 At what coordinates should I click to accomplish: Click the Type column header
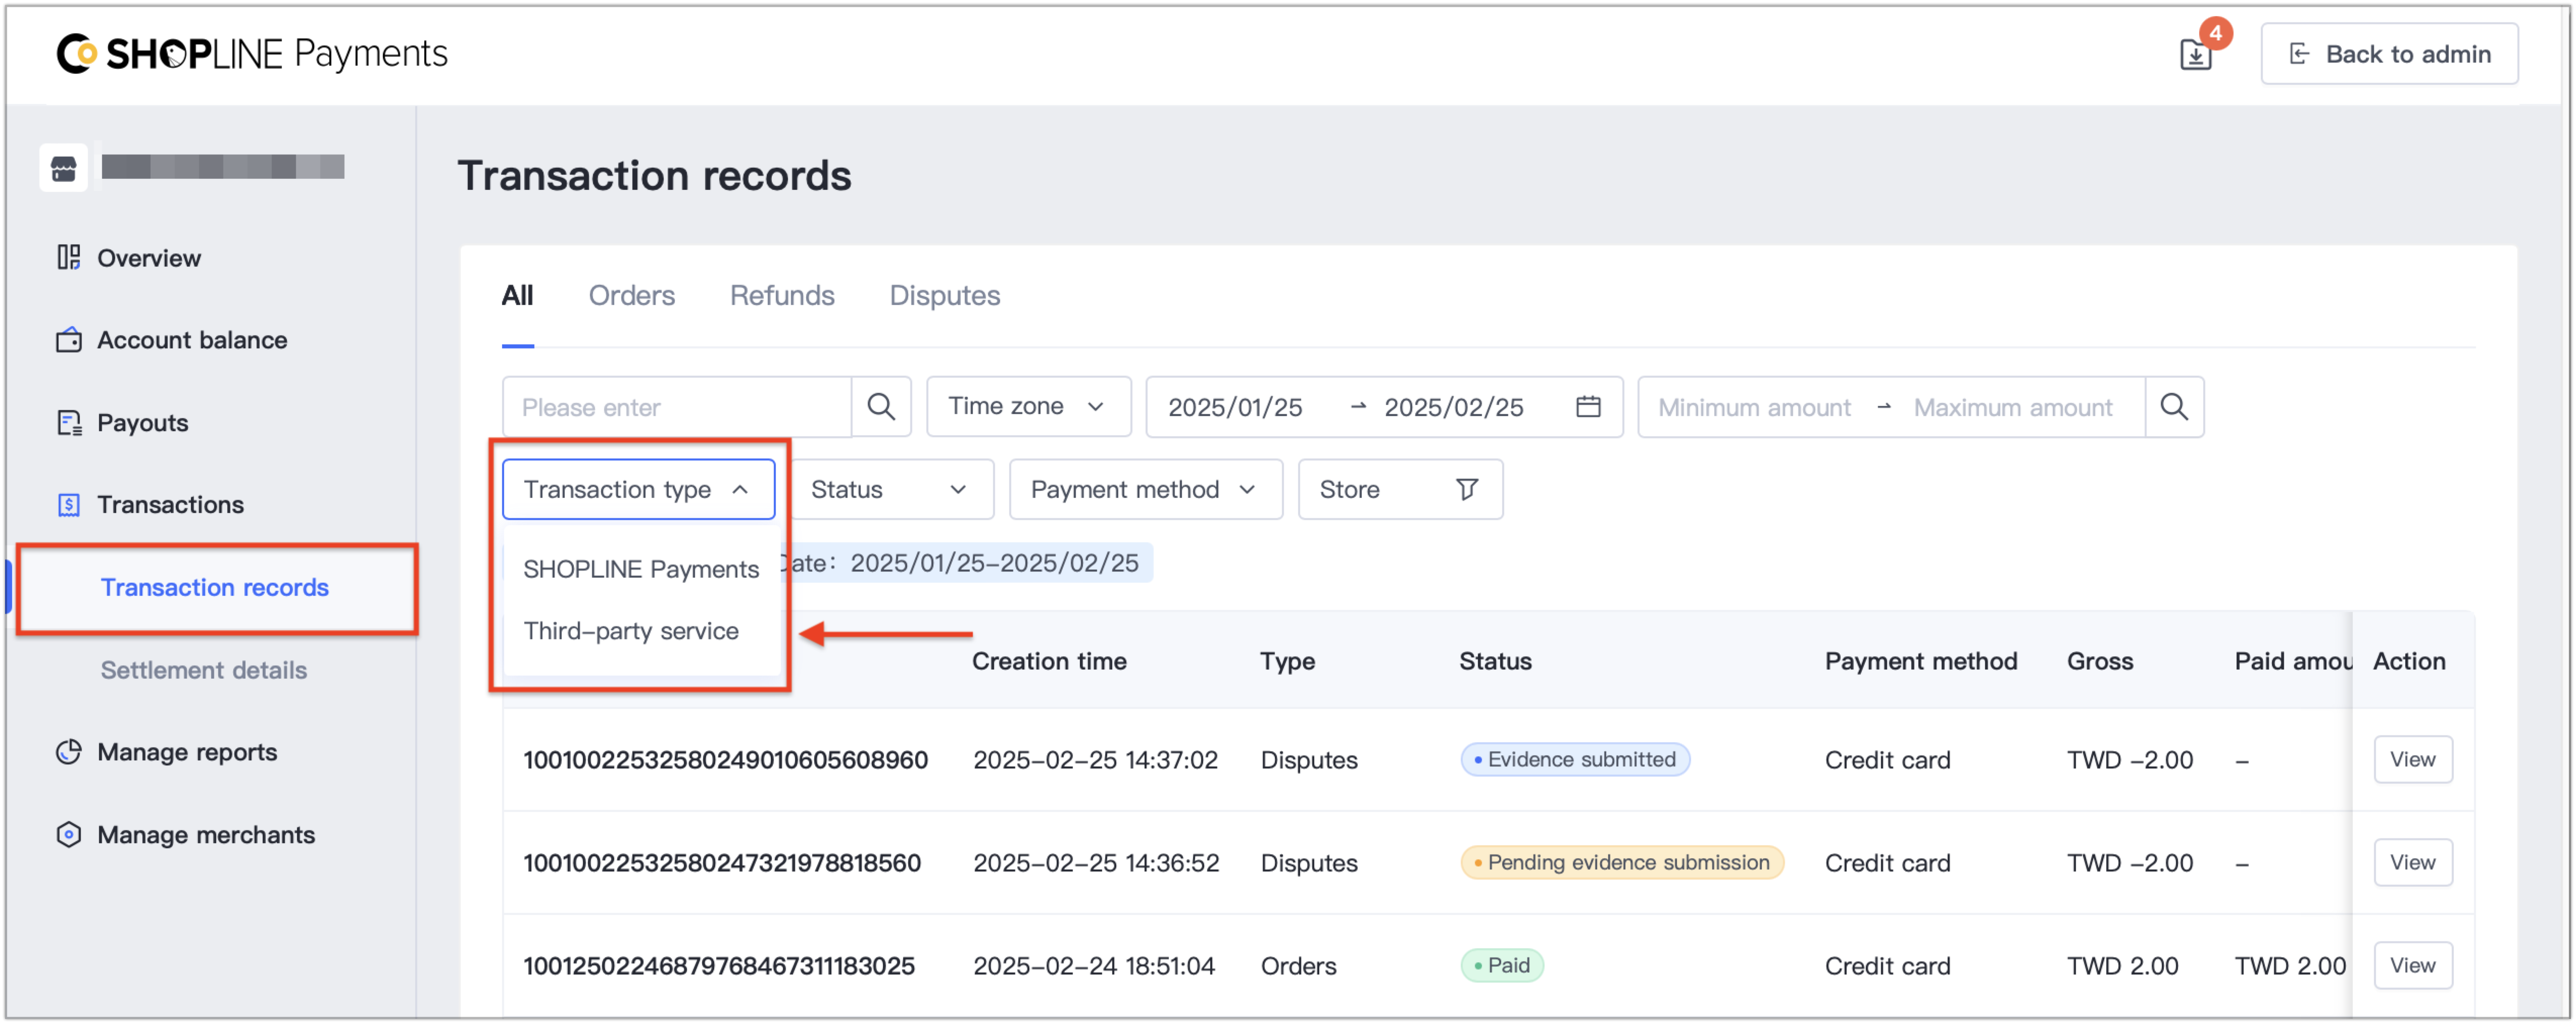coord(1287,661)
